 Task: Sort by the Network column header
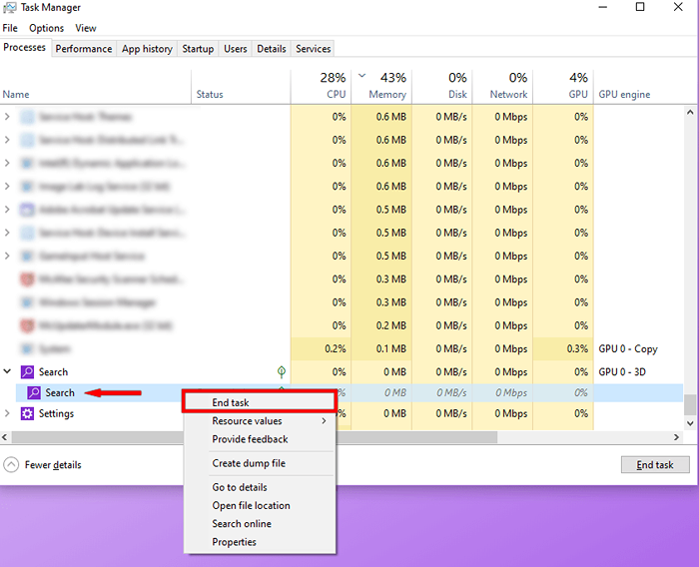[x=503, y=87]
